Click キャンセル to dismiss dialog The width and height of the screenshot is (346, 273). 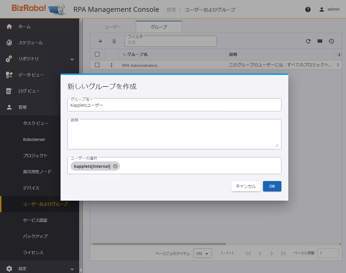[x=246, y=186]
